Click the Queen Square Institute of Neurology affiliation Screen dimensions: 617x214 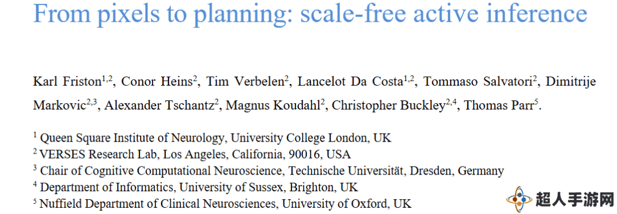coord(213,138)
